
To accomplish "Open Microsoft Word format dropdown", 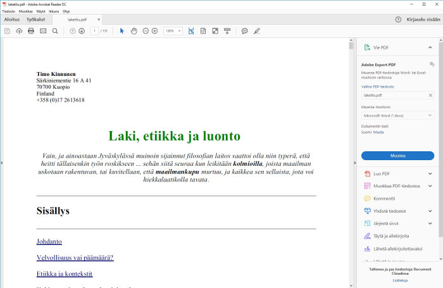I will (397, 116).
